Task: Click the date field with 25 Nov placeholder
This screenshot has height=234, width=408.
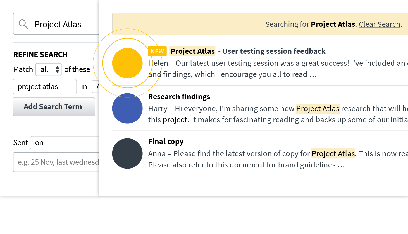Action: 56,162
